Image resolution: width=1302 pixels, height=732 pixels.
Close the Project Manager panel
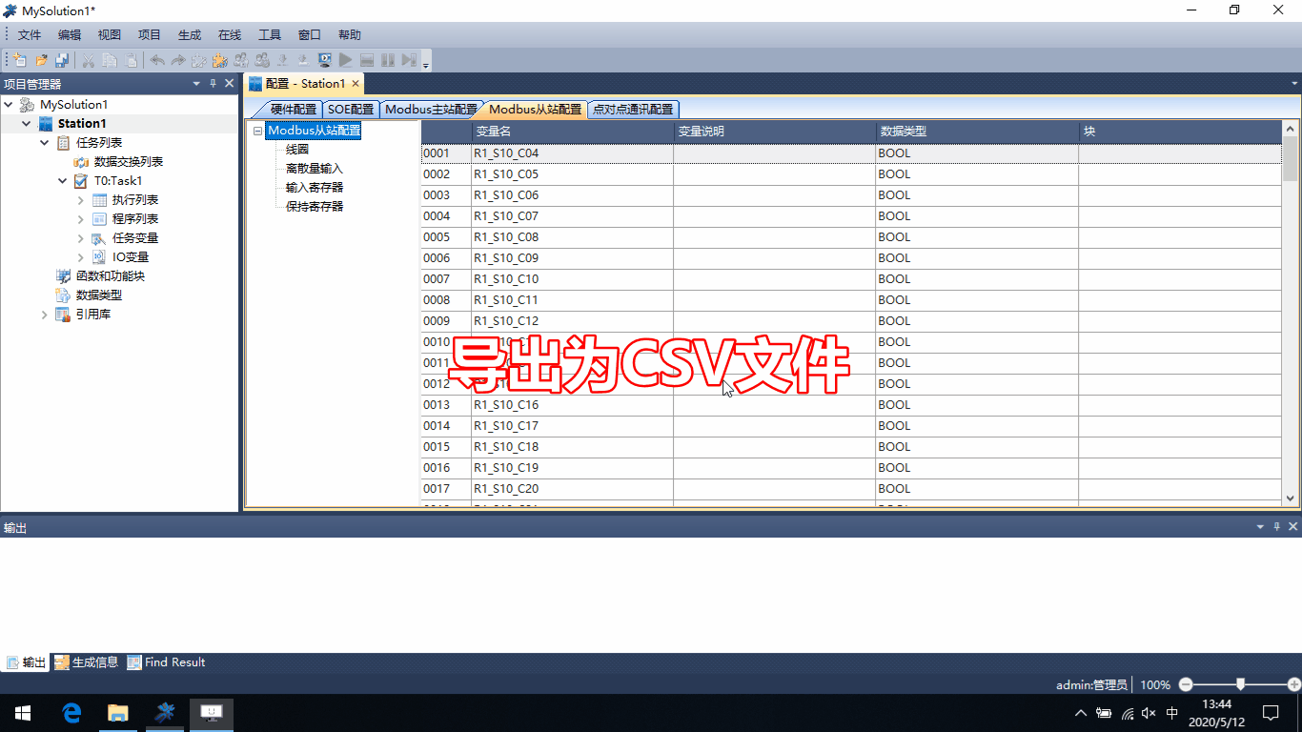click(x=230, y=84)
